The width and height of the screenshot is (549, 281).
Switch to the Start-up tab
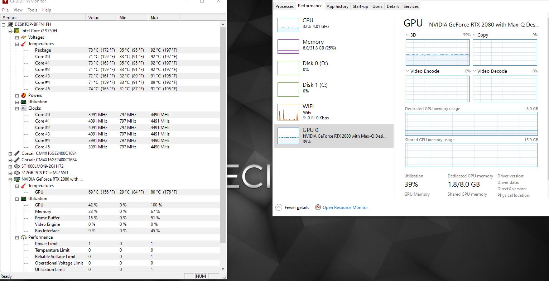[360, 6]
